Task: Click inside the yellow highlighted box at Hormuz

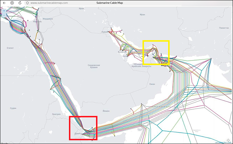Action: 156,52
